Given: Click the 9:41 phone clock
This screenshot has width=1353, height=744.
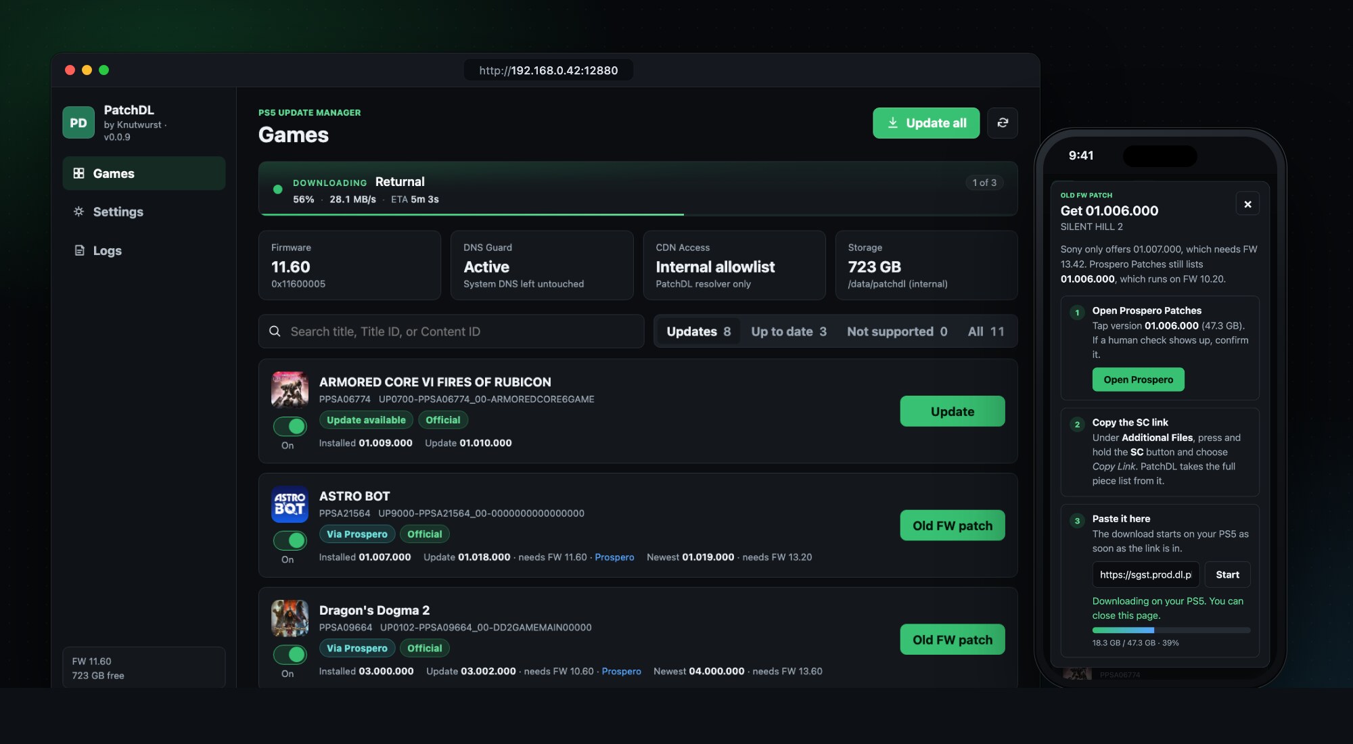Looking at the screenshot, I should (x=1081, y=156).
